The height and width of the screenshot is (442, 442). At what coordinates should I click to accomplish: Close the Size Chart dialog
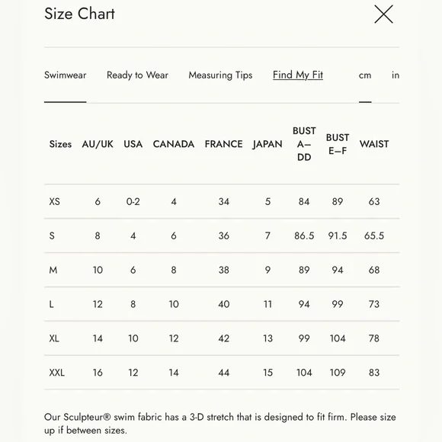point(383,14)
